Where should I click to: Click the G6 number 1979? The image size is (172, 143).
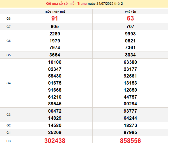click(55, 41)
